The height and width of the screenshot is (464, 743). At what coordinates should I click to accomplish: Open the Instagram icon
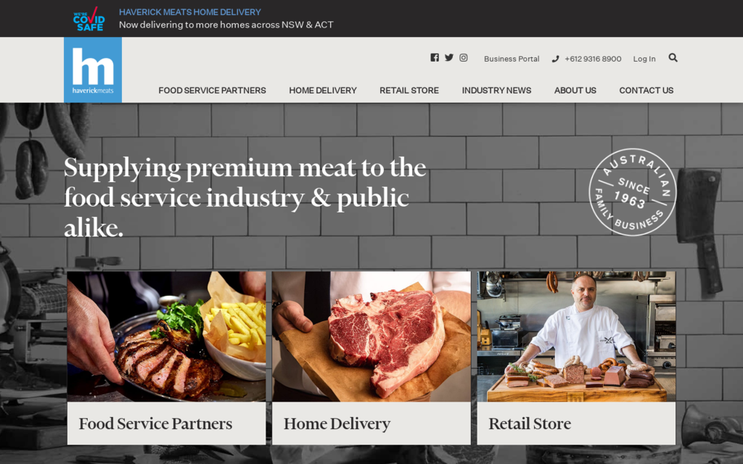pos(464,57)
